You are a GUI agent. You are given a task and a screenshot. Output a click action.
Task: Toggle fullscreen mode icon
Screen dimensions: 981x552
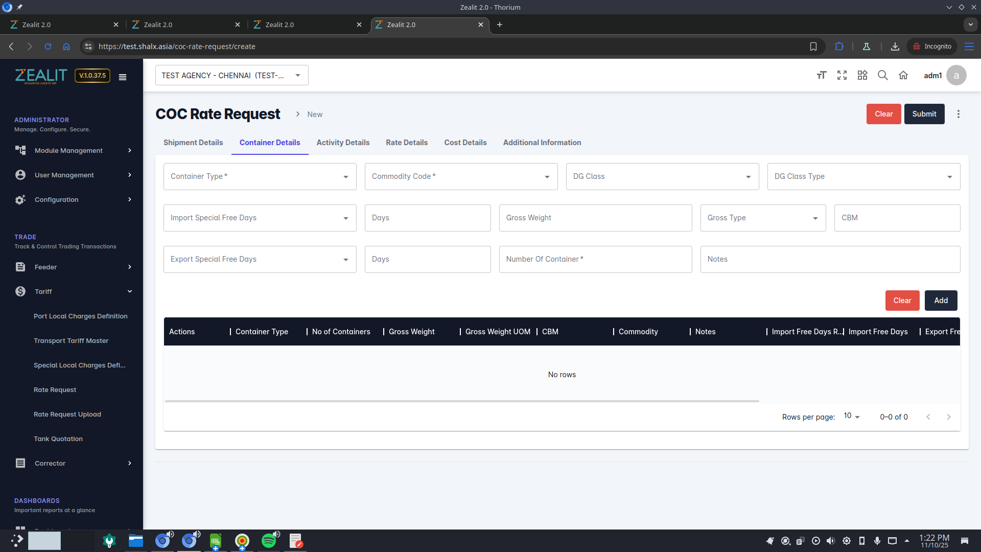842,76
